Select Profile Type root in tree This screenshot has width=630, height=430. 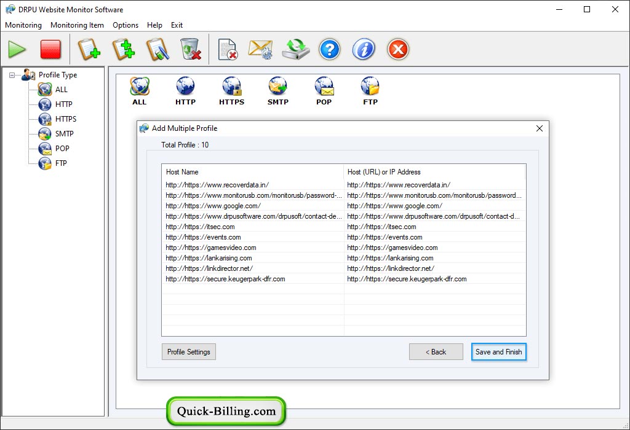coord(58,75)
